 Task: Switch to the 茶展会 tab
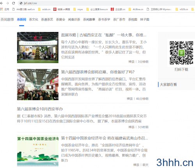[x=60, y=19]
